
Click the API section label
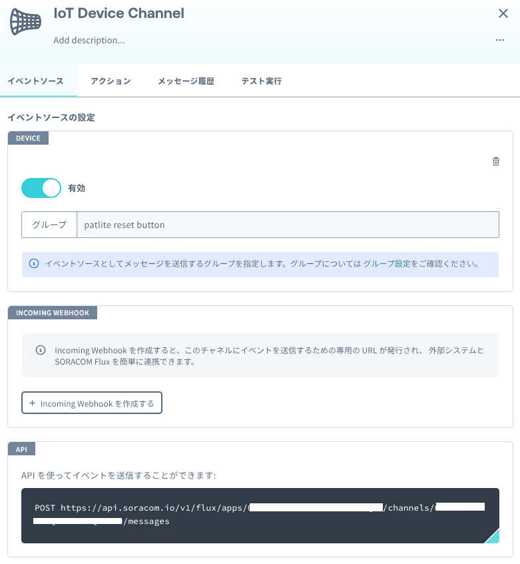pyautogui.click(x=21, y=449)
